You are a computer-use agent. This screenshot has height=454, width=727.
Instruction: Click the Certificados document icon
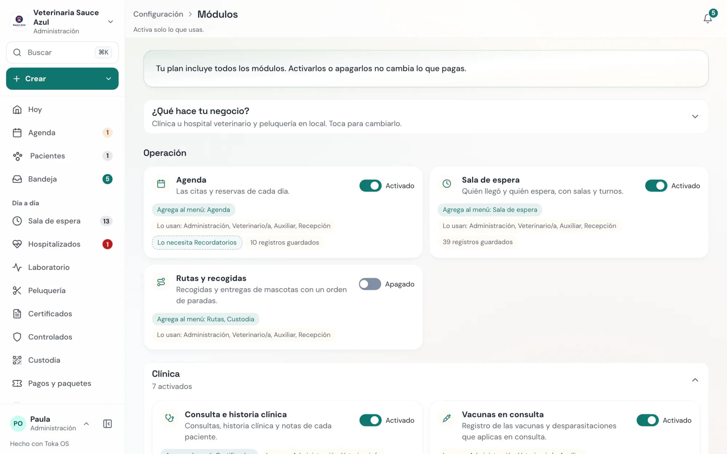(17, 314)
